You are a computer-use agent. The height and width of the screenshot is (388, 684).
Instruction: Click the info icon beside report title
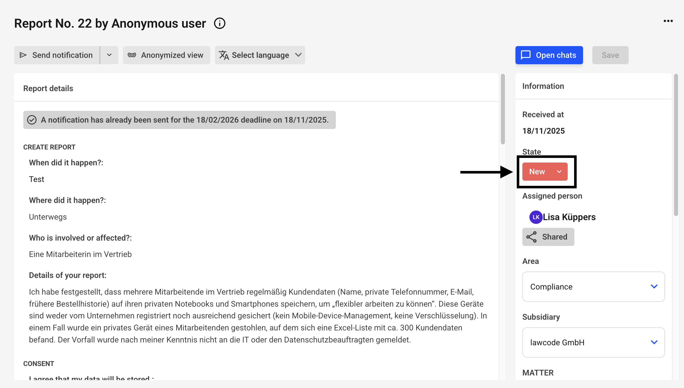coord(220,24)
